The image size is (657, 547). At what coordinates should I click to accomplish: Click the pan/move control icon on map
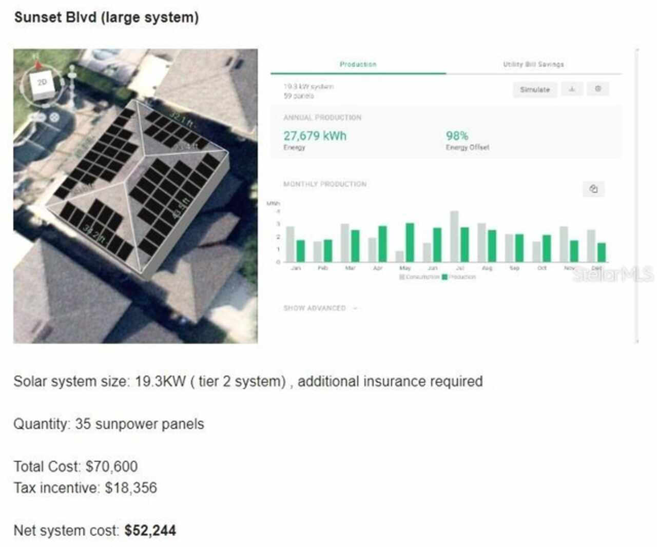coord(54,118)
